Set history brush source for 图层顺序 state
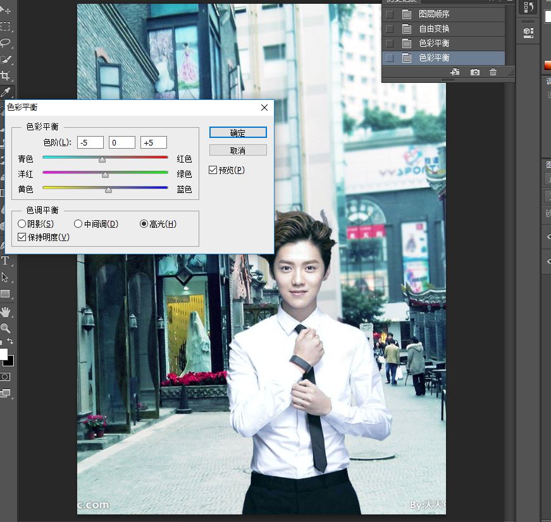 (389, 14)
